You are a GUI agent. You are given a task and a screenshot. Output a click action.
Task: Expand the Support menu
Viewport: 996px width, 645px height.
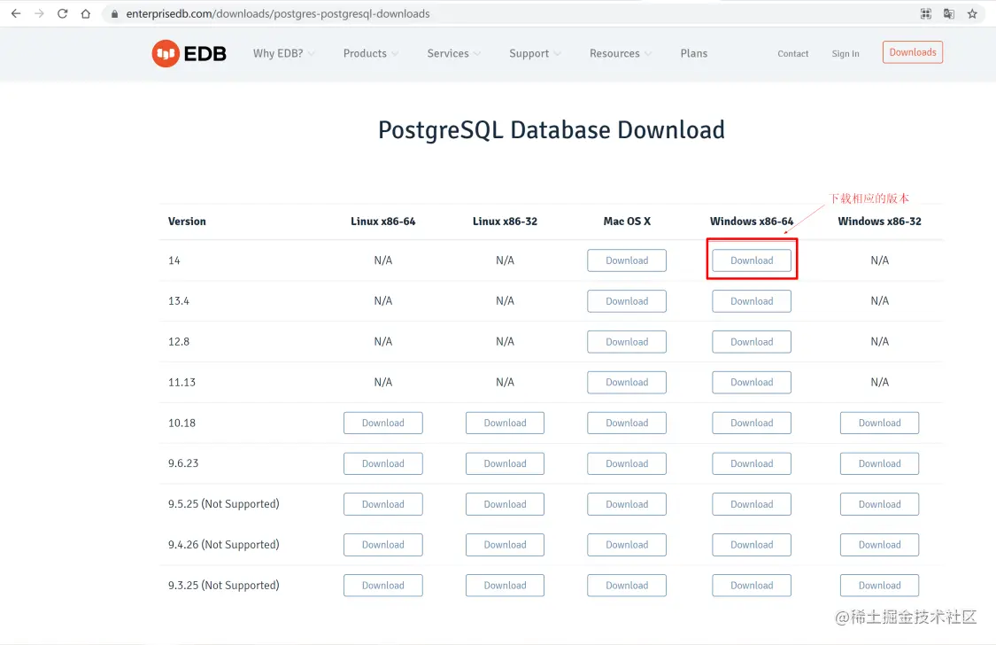(535, 53)
